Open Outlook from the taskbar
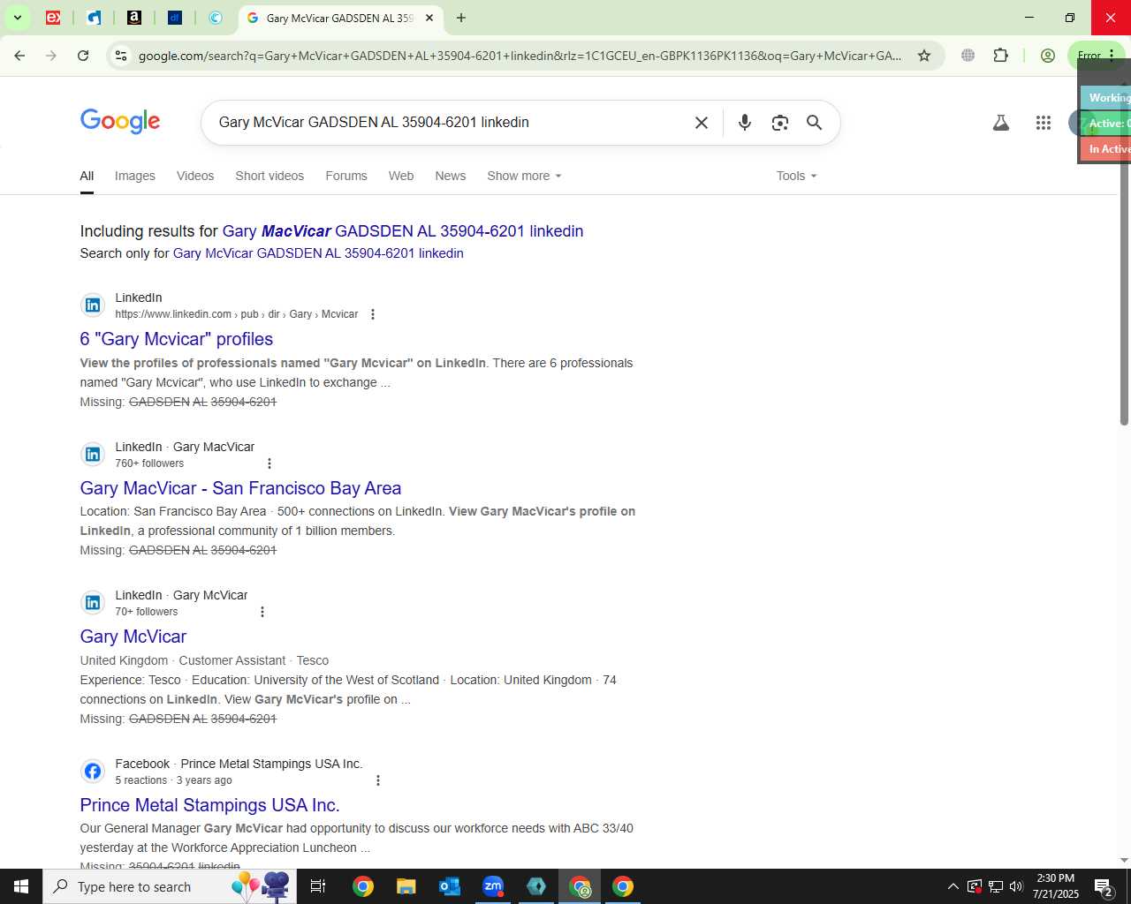1131x904 pixels. (450, 886)
